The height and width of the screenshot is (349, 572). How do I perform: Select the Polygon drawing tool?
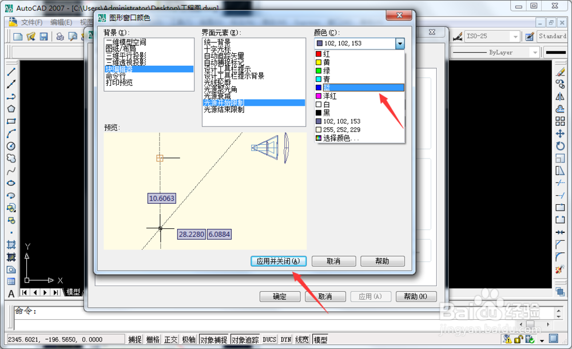pos(11,109)
